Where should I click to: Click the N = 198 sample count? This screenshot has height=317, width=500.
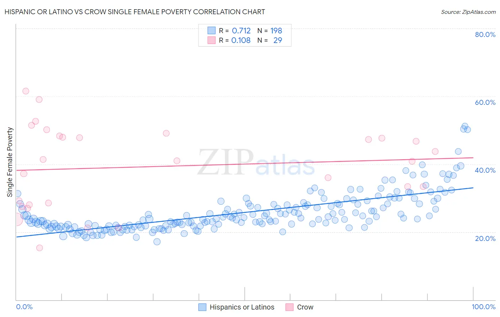tap(270, 31)
